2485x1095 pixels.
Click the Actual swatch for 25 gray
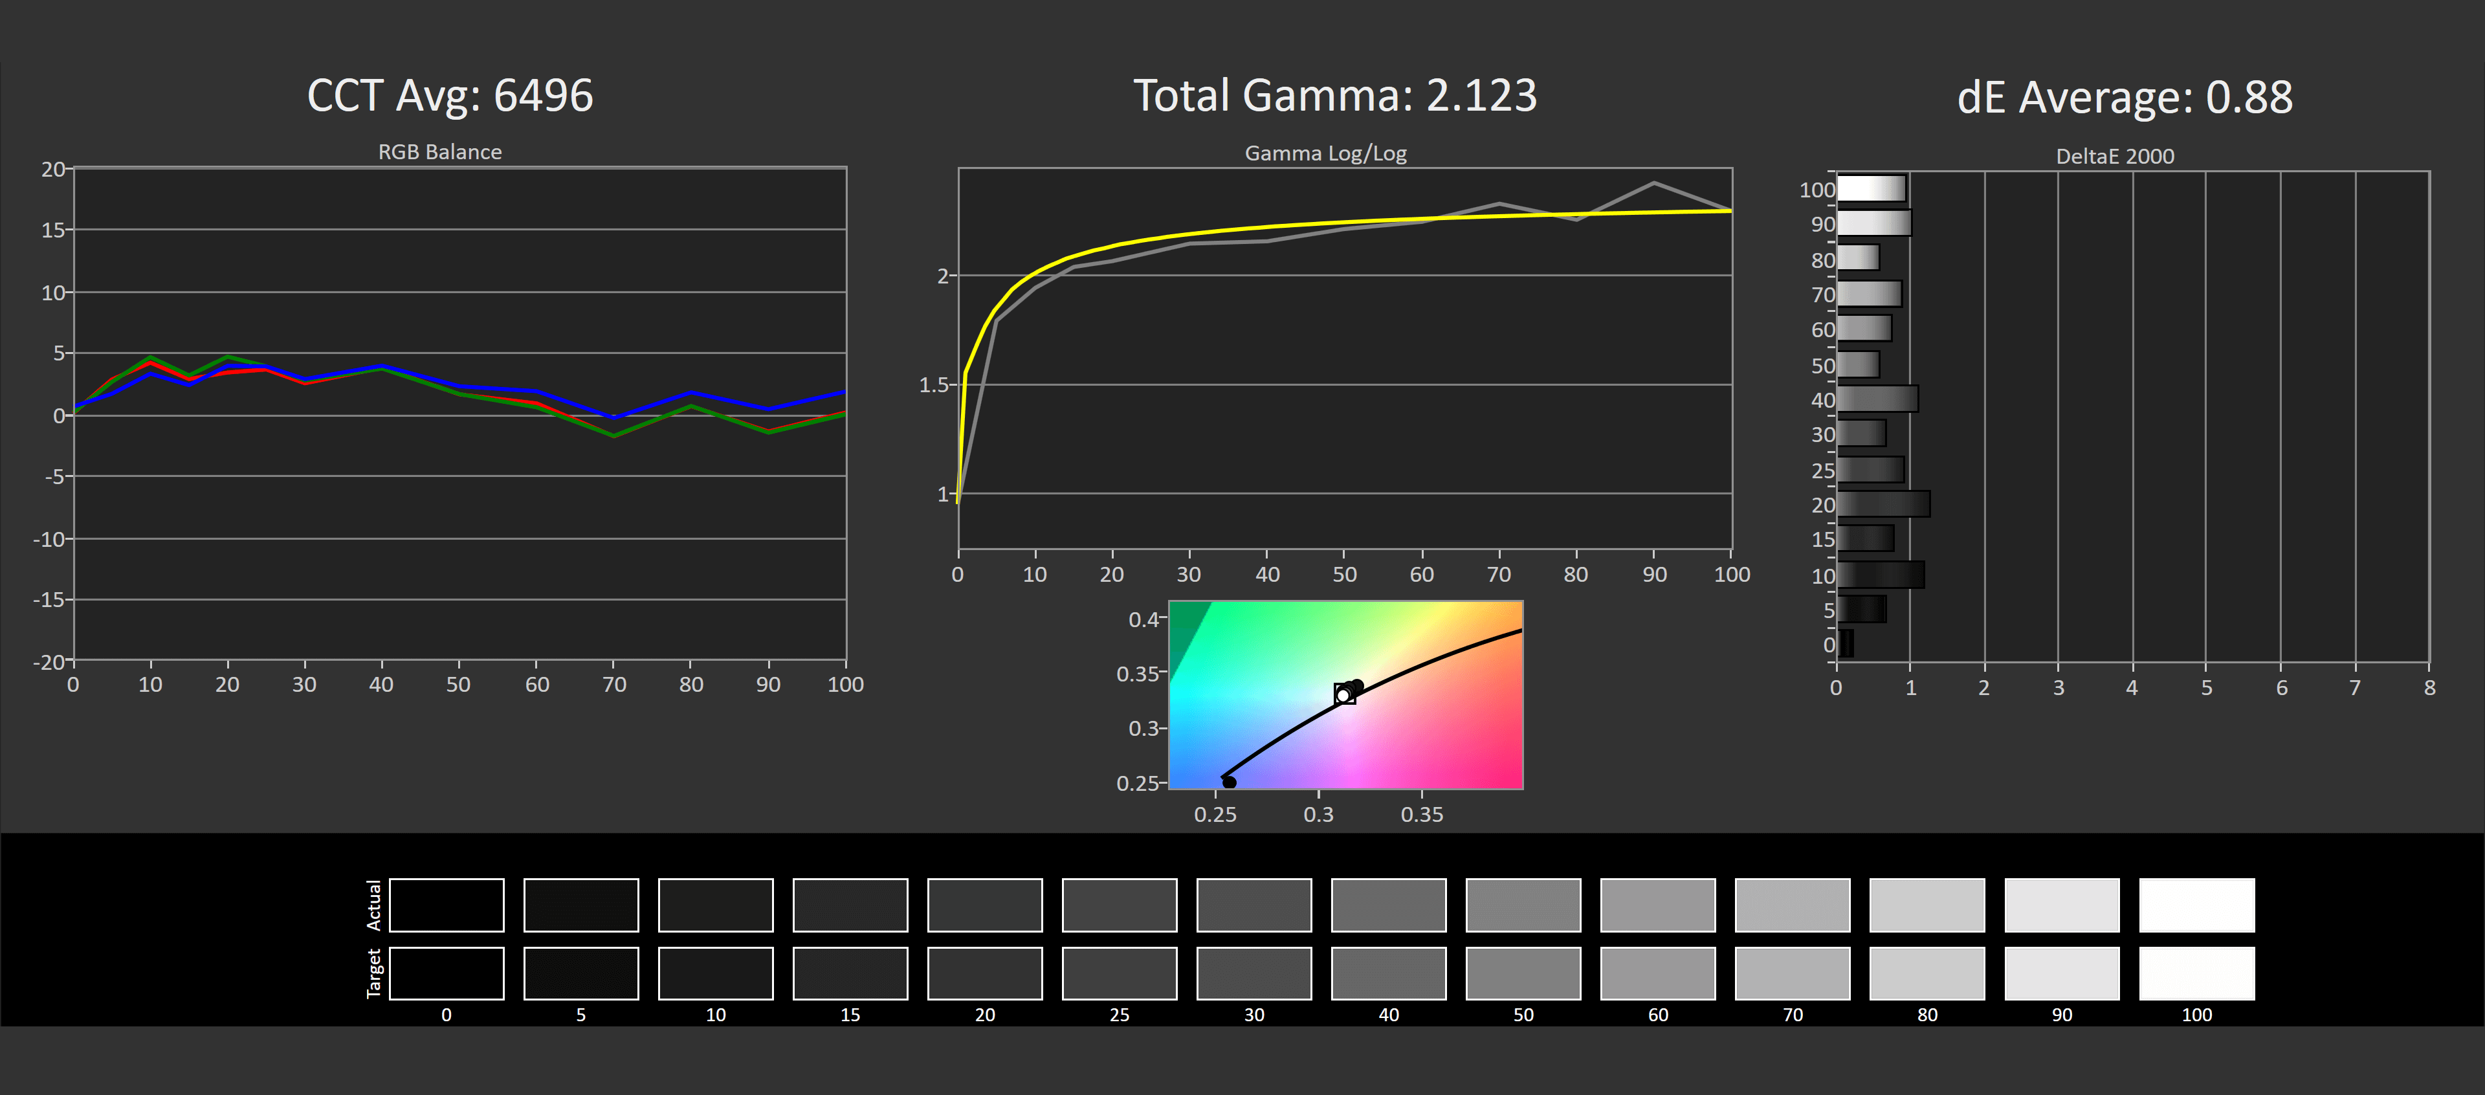point(1119,905)
